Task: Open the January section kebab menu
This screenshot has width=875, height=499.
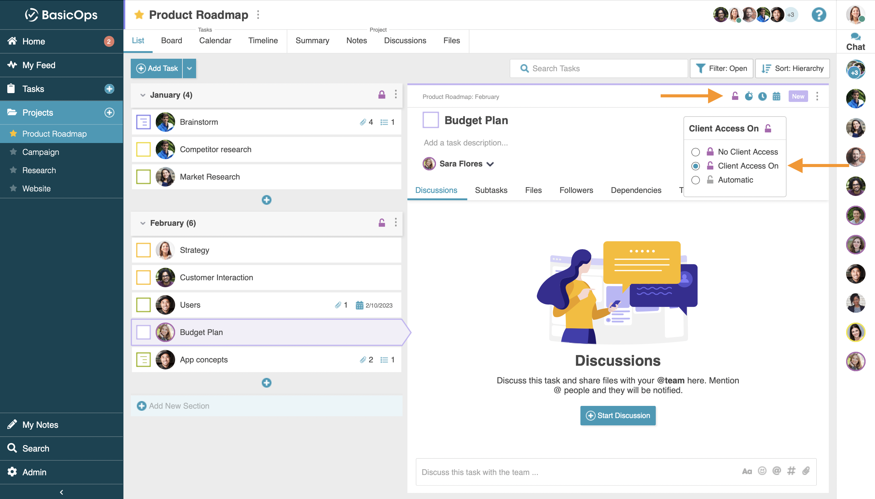Action: click(396, 95)
